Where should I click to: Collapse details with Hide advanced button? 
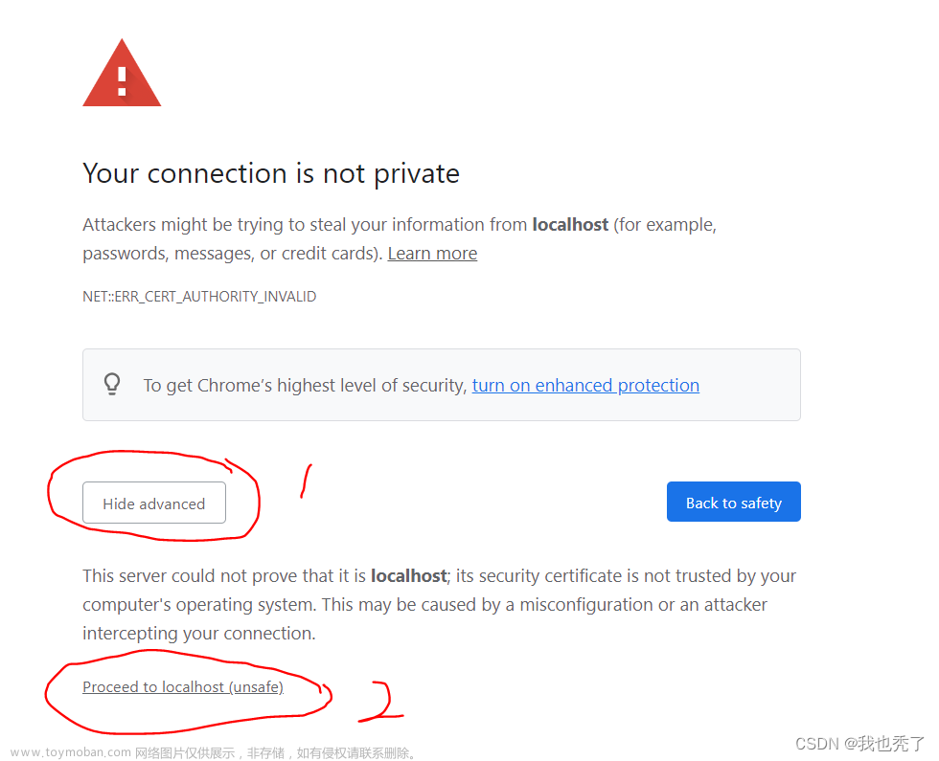(154, 504)
